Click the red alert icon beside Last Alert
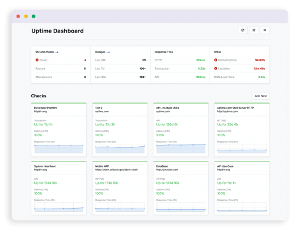This screenshot has width=301, height=234. click(x=215, y=68)
